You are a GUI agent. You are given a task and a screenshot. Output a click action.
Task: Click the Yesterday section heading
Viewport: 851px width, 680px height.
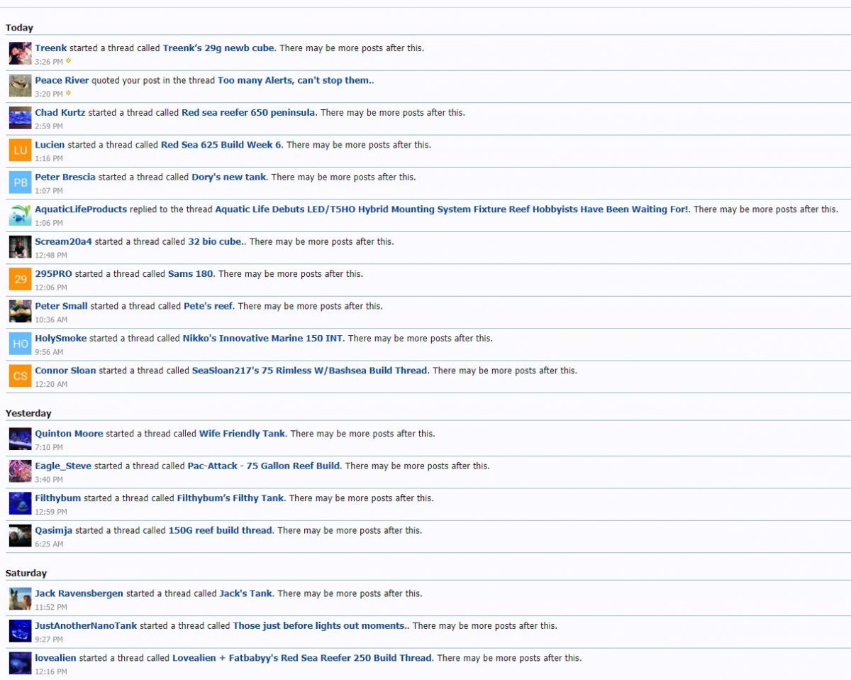[28, 413]
